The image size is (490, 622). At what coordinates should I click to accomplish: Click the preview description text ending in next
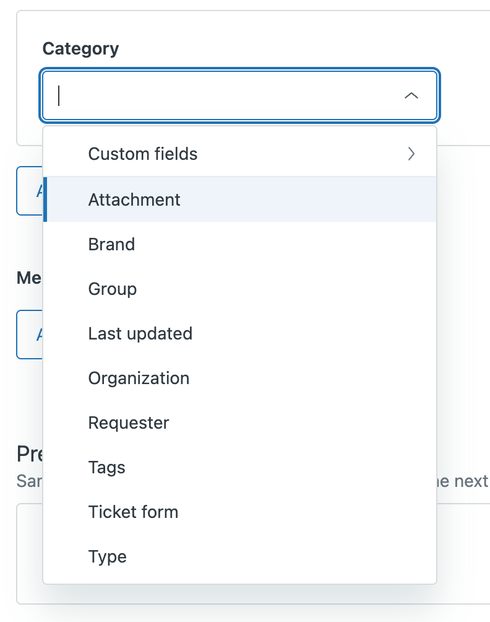coord(463,481)
